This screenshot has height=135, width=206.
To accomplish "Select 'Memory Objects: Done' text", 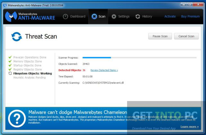I will (28, 61).
